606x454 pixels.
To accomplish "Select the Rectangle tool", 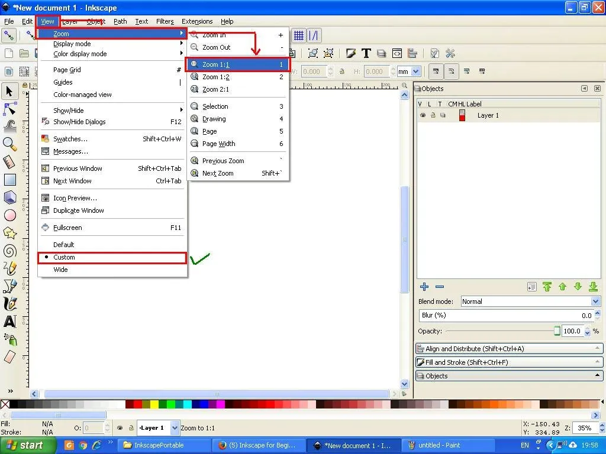I will 9,180.
